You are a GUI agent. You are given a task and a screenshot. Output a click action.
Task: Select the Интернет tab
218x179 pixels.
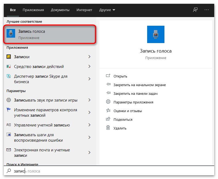click(x=84, y=10)
